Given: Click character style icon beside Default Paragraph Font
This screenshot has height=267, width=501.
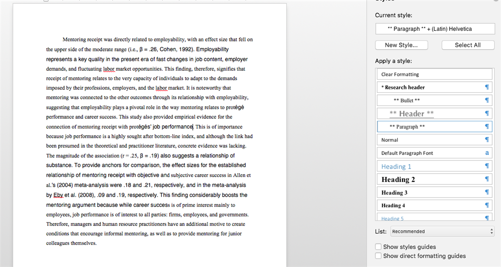Looking at the screenshot, I should (x=487, y=153).
